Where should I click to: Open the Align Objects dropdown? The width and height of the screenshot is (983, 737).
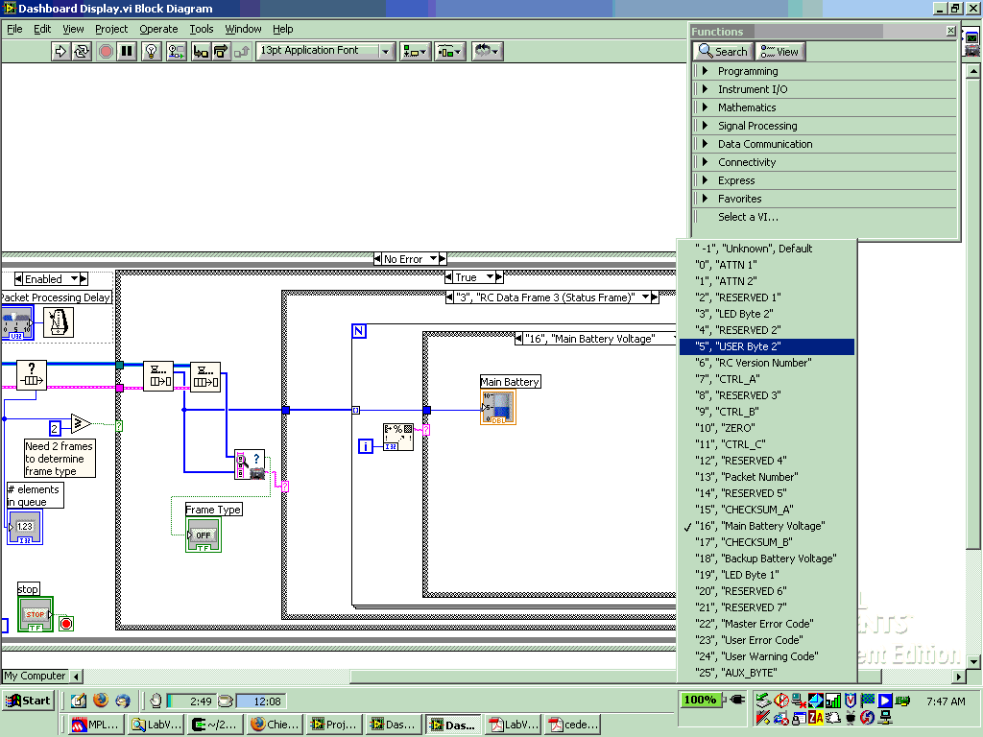(x=414, y=52)
